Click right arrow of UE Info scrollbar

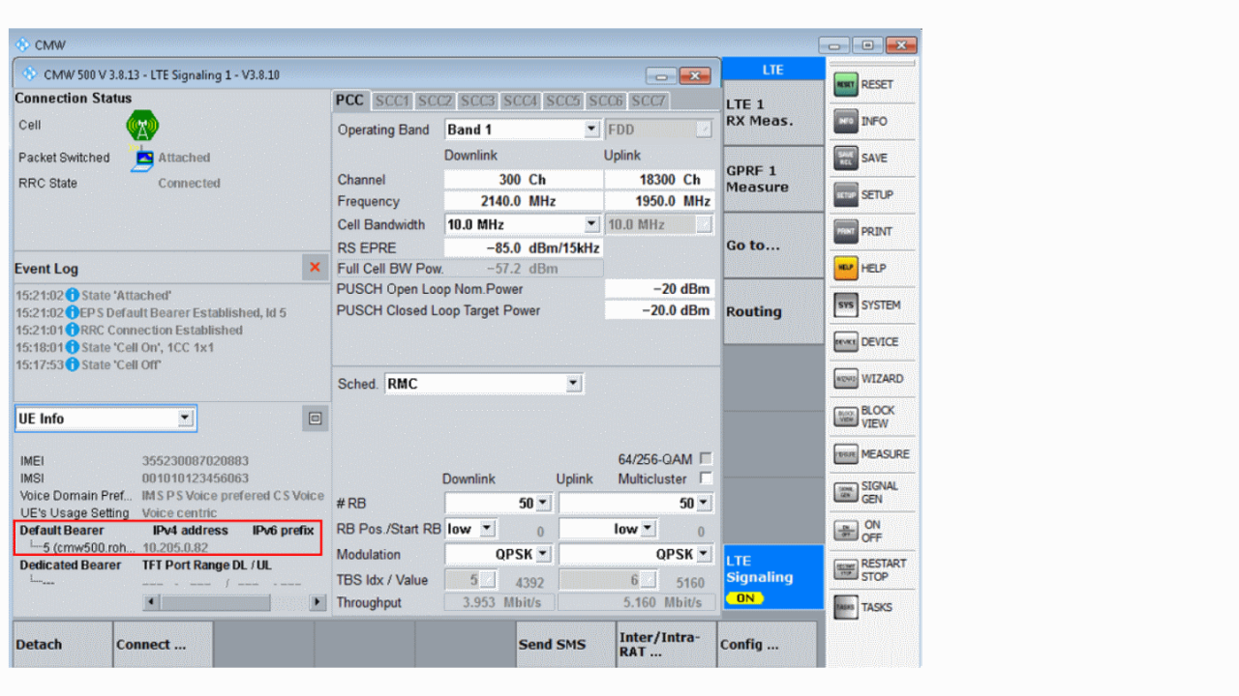317,602
